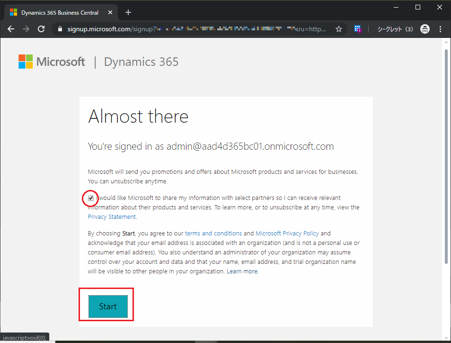Image resolution: width=451 pixels, height=343 pixels.
Task: Close the Dynamics 365 Business Central tab
Action: pos(110,12)
